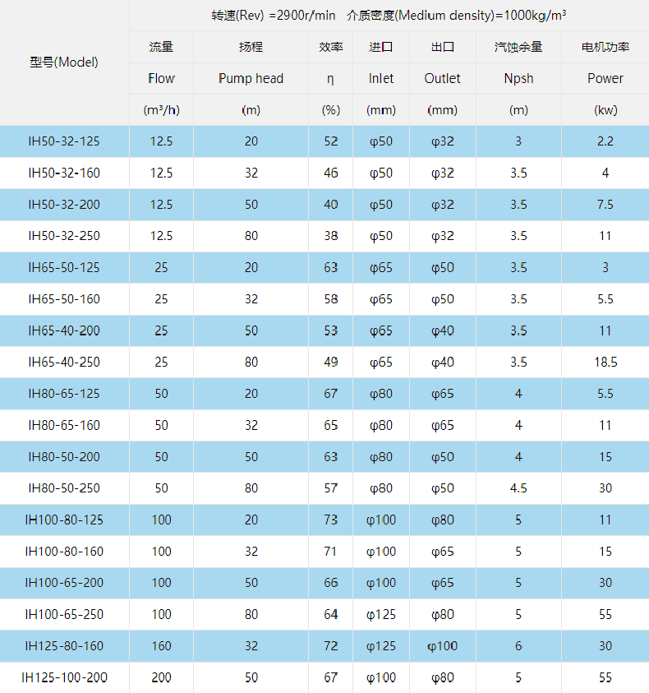
Task: Select the flow value 160
Action: pyautogui.click(x=161, y=646)
